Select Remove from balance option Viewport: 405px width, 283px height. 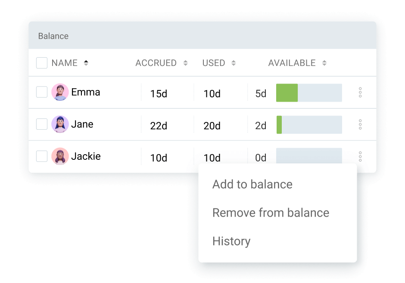click(x=271, y=213)
